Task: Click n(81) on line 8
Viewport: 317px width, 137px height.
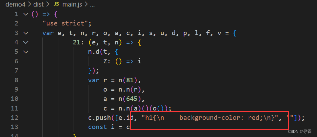Action: point(128,80)
